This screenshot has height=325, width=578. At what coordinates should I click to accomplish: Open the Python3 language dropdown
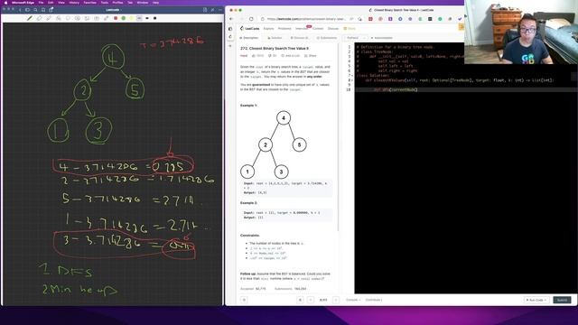tap(355, 38)
